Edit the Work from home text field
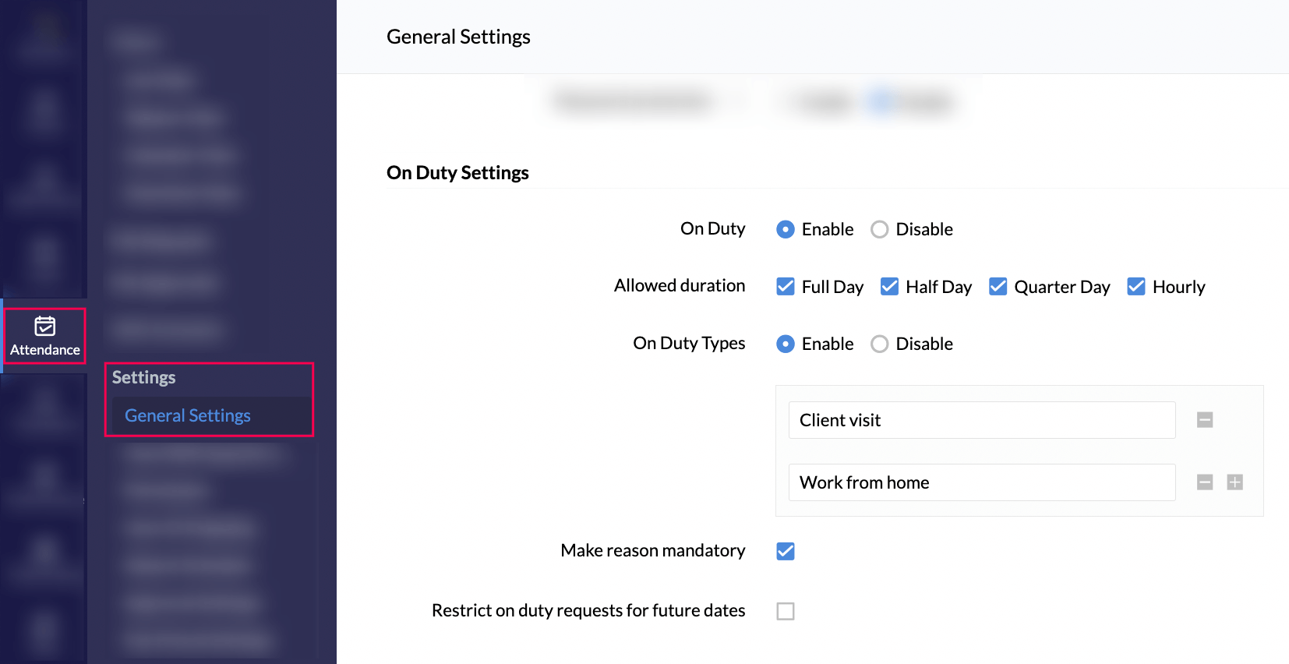The height and width of the screenshot is (664, 1289). 982,482
